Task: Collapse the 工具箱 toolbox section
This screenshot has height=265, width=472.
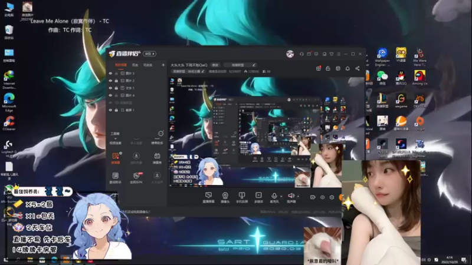Action: pyautogui.click(x=115, y=134)
